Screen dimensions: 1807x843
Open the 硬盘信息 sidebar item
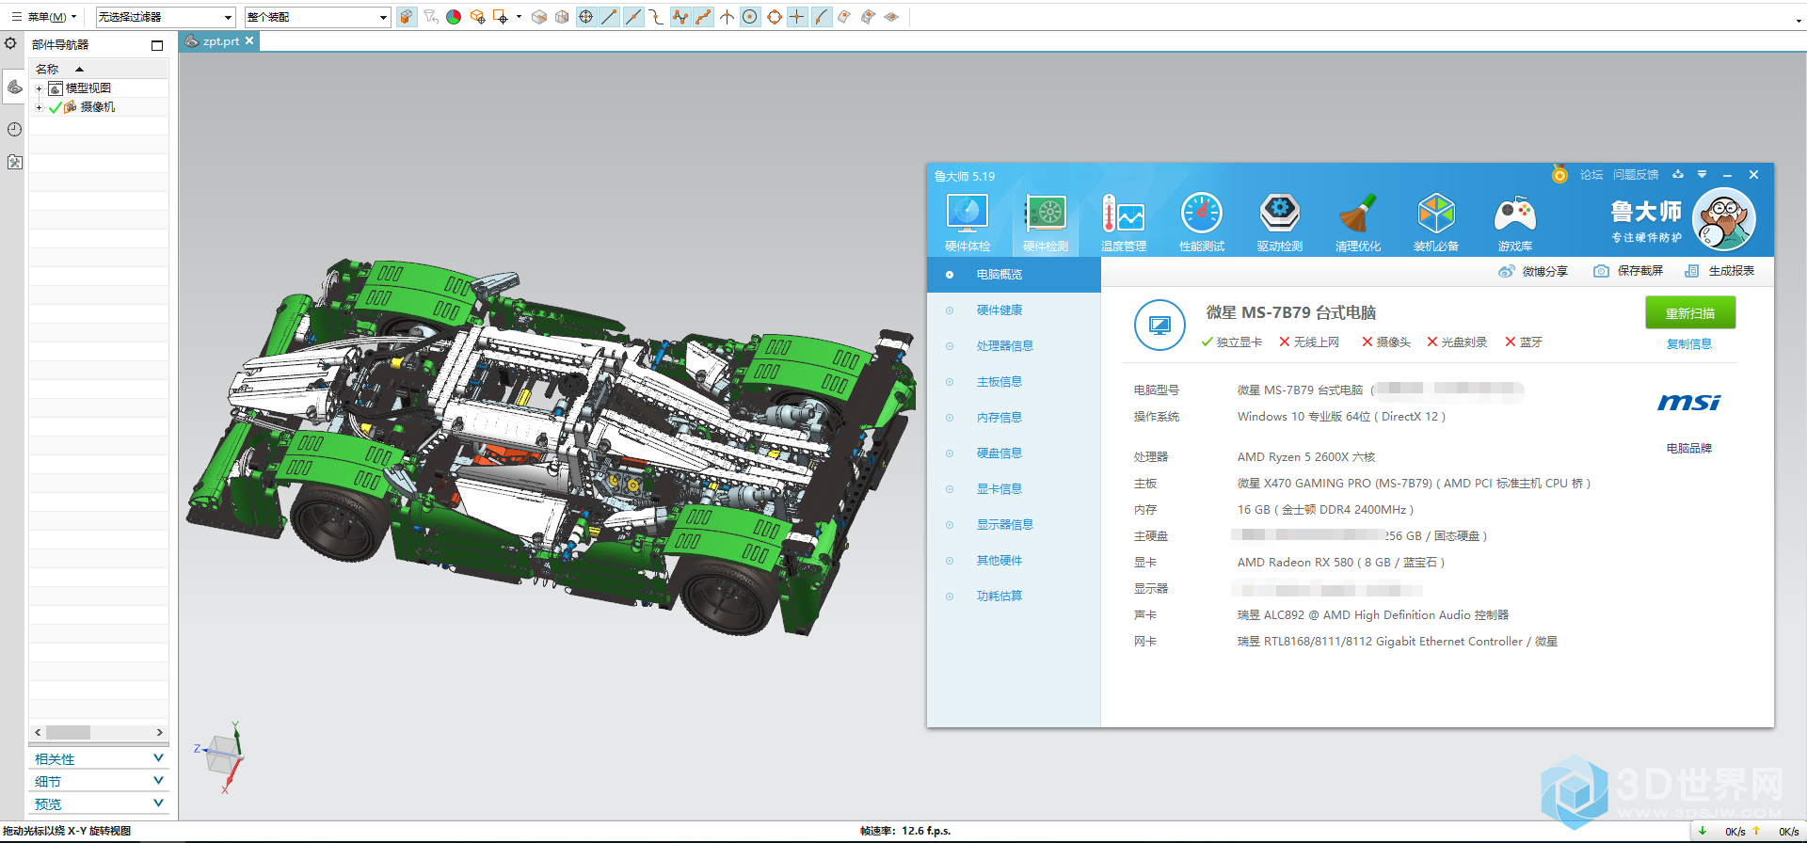pyautogui.click(x=1014, y=453)
